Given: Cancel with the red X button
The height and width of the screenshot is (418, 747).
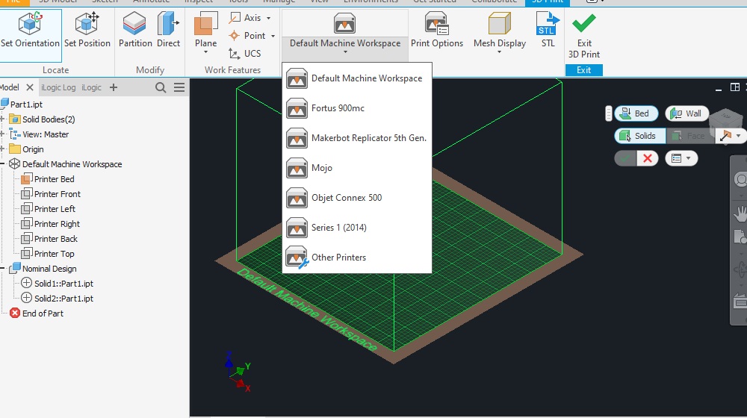Looking at the screenshot, I should 648,158.
